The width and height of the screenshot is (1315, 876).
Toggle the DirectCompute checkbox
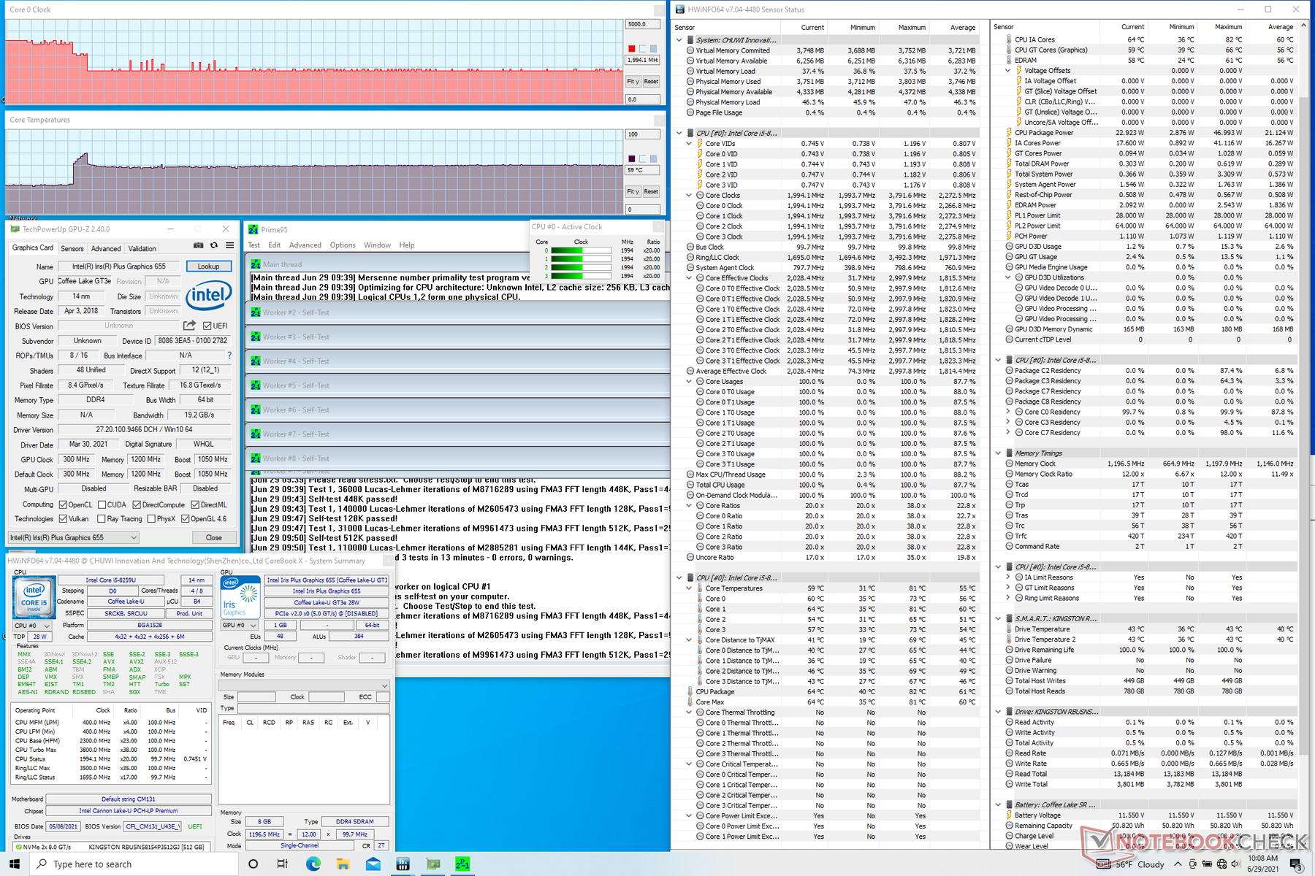point(136,504)
